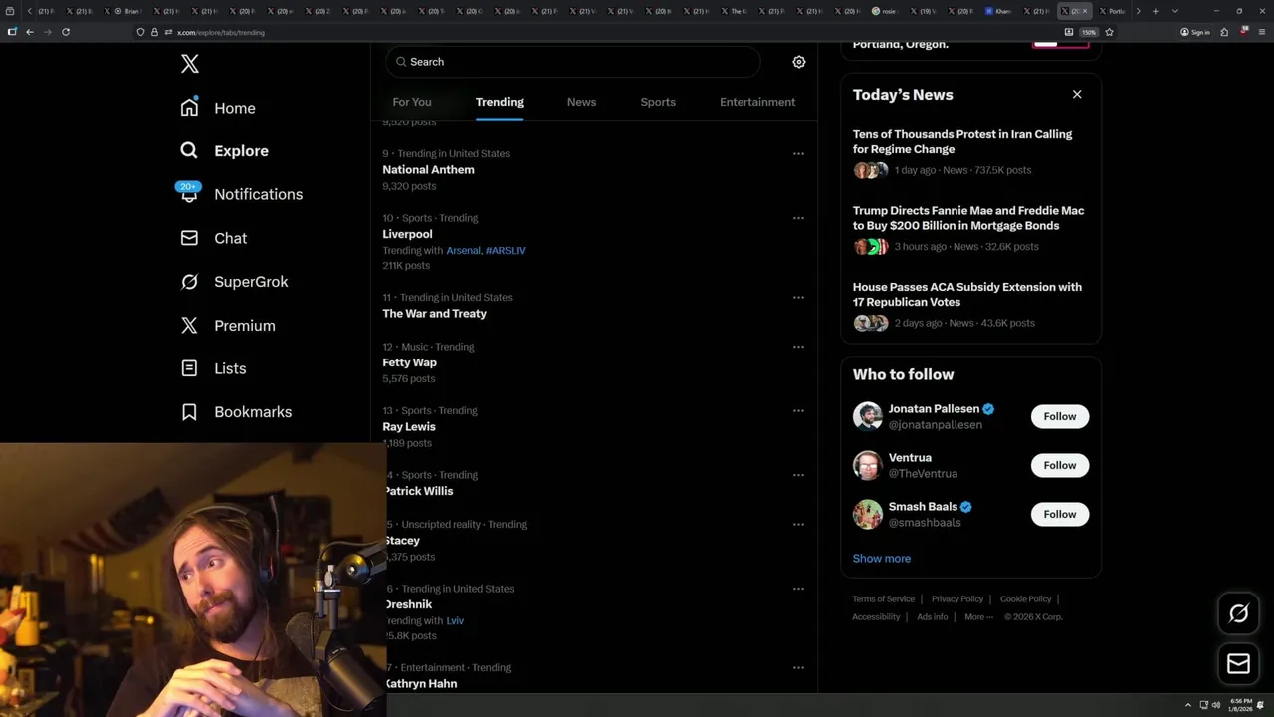The width and height of the screenshot is (1274, 717).
Task: Open The War and Treaty trend
Action: click(x=434, y=314)
